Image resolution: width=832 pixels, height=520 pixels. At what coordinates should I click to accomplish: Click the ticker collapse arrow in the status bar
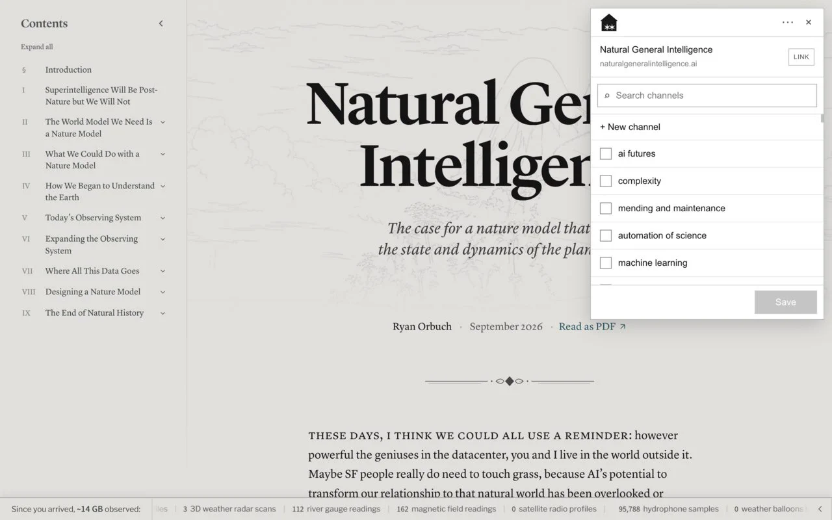click(x=820, y=509)
